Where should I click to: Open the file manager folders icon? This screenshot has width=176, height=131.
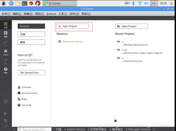[x=18, y=3]
